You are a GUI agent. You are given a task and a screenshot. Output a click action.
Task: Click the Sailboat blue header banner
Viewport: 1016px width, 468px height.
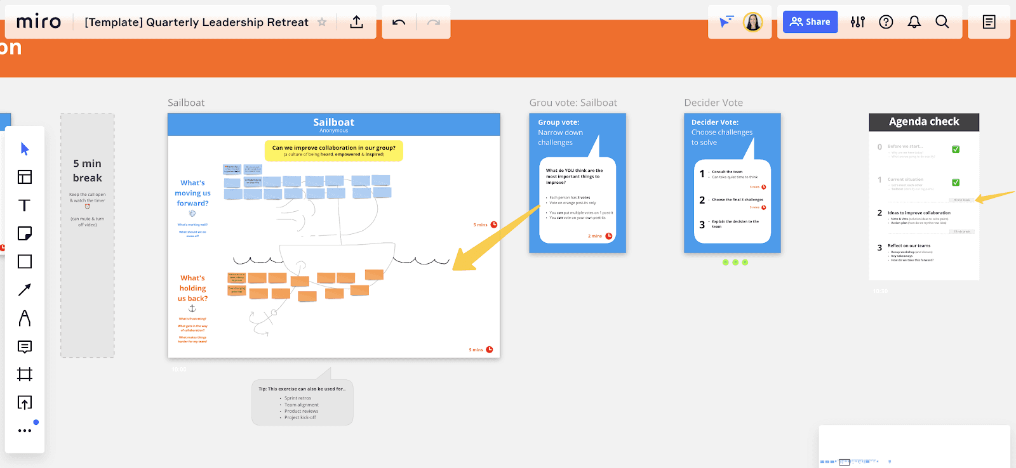[334, 124]
